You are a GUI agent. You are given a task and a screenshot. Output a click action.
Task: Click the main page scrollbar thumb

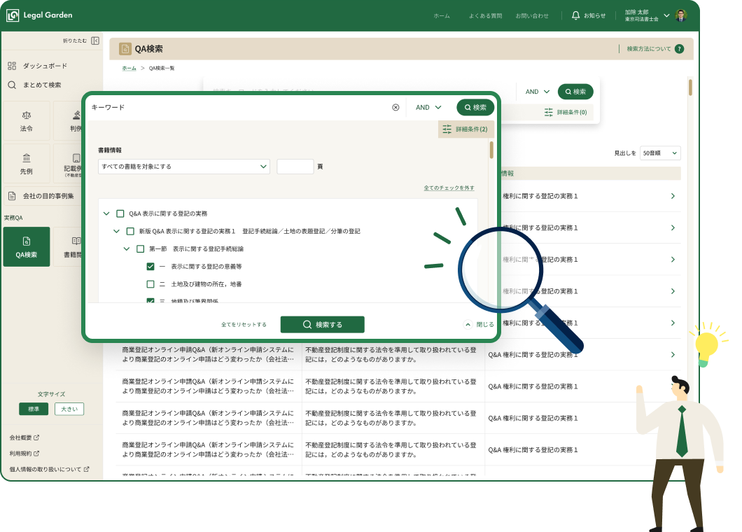(690, 87)
